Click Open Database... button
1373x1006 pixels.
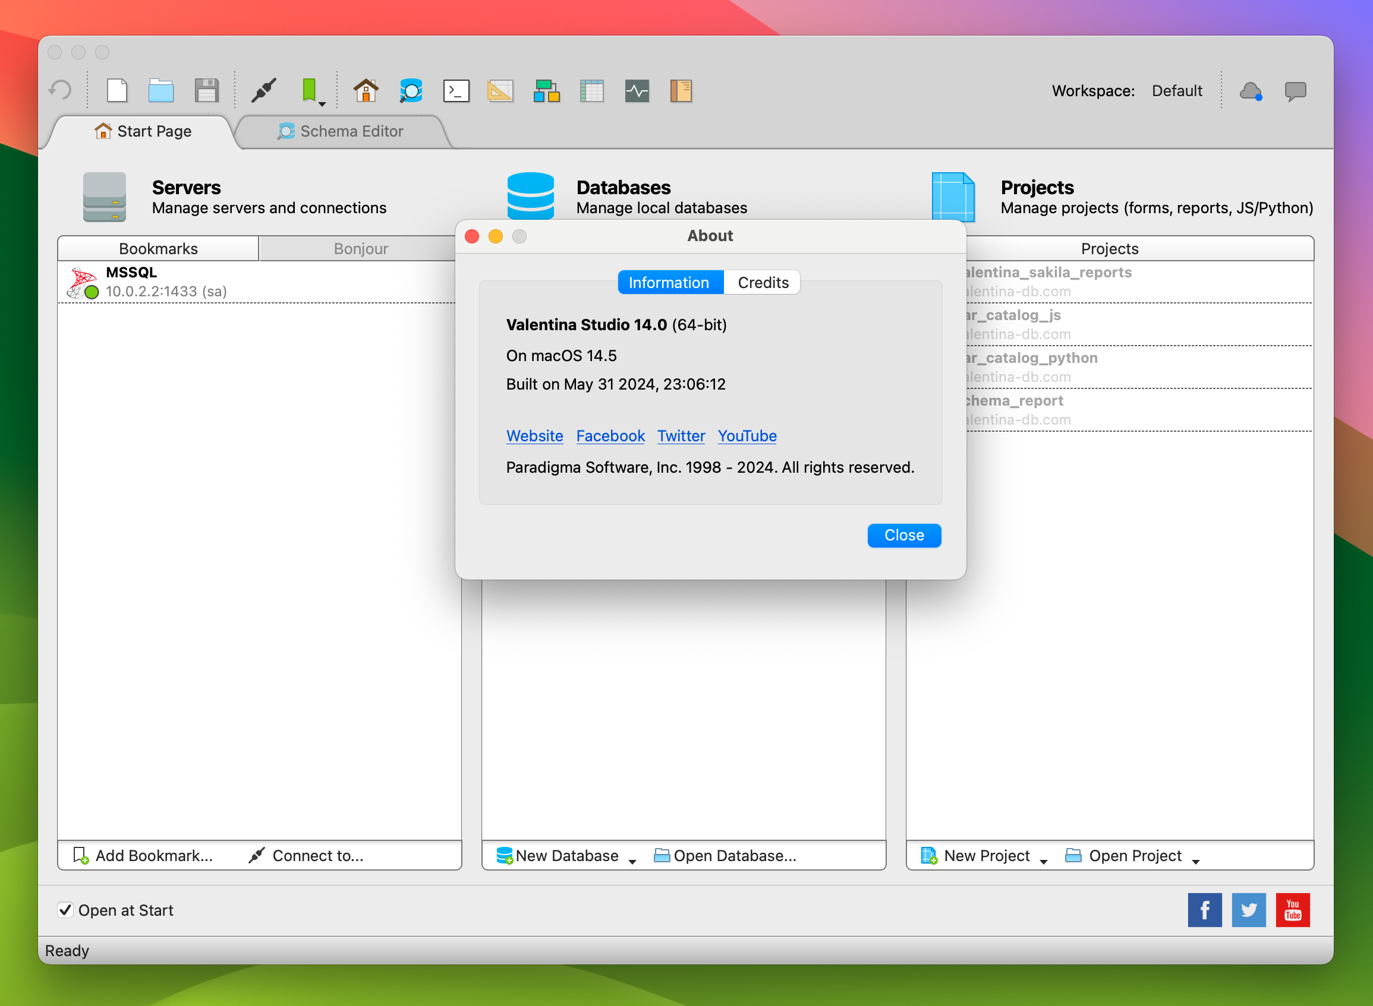tap(725, 856)
